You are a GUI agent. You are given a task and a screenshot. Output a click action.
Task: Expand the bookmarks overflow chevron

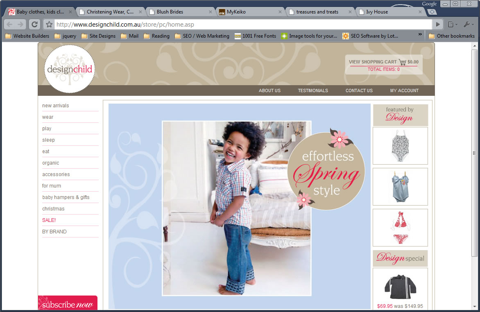pyautogui.click(x=420, y=36)
